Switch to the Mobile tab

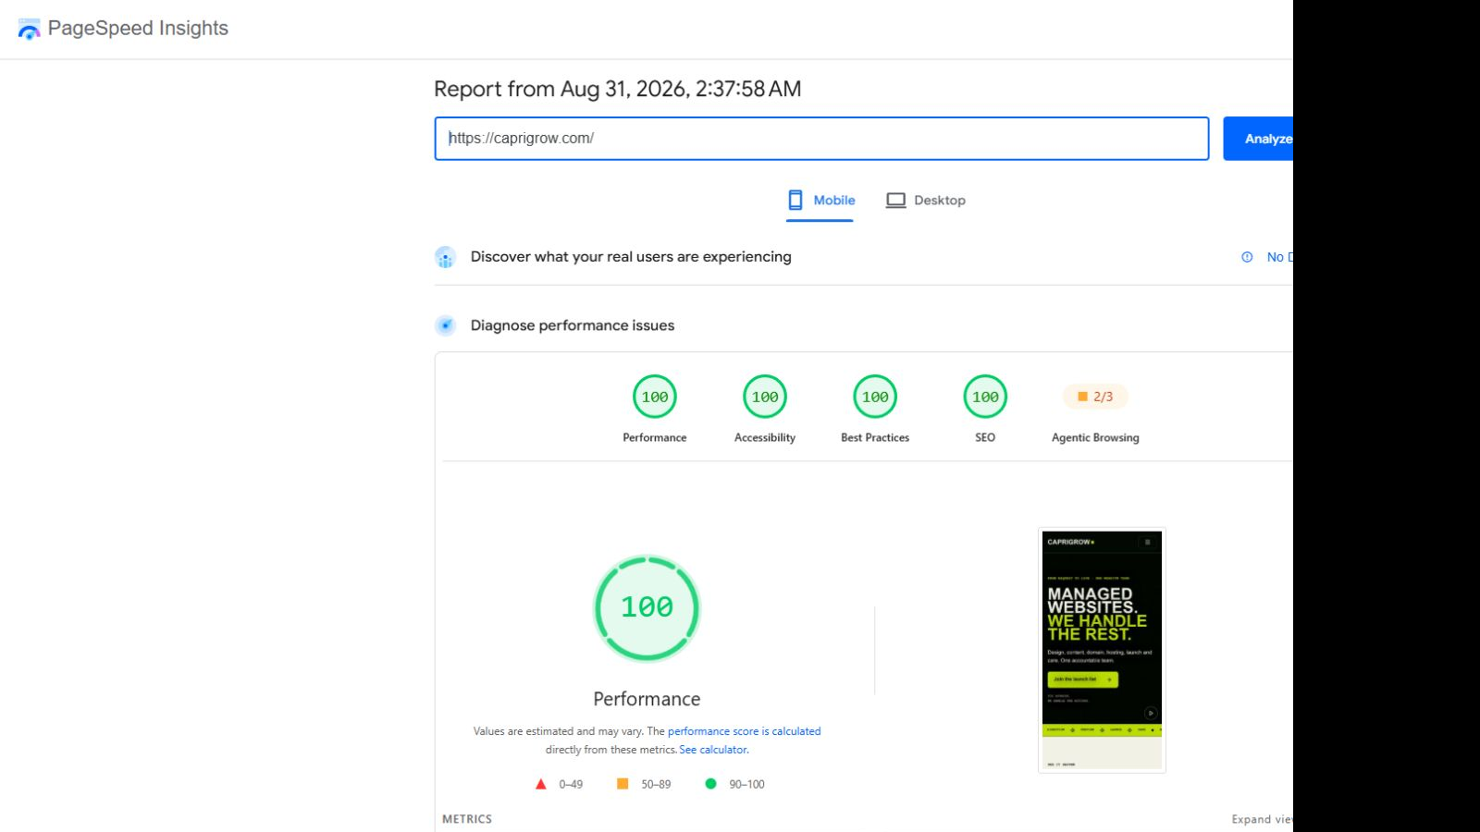click(820, 201)
